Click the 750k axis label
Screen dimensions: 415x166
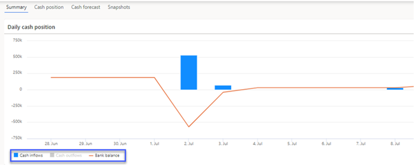[x=17, y=41]
